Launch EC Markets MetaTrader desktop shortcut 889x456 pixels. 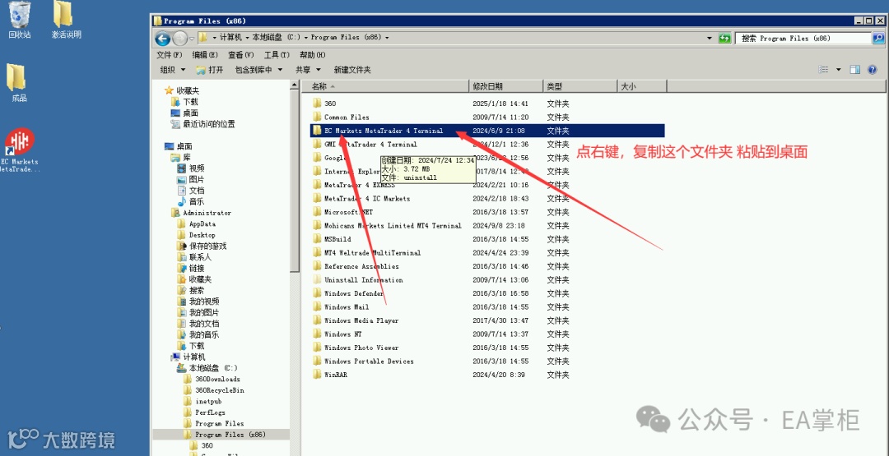click(20, 150)
